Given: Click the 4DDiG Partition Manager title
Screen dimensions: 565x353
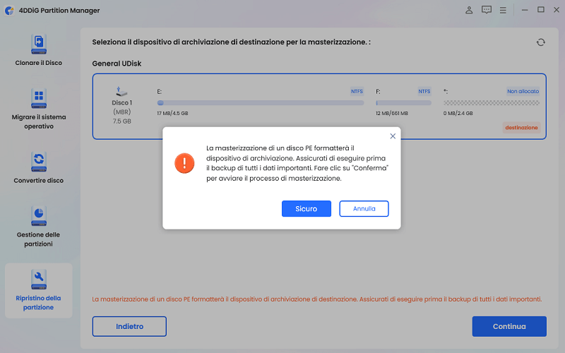Looking at the screenshot, I should point(59,11).
